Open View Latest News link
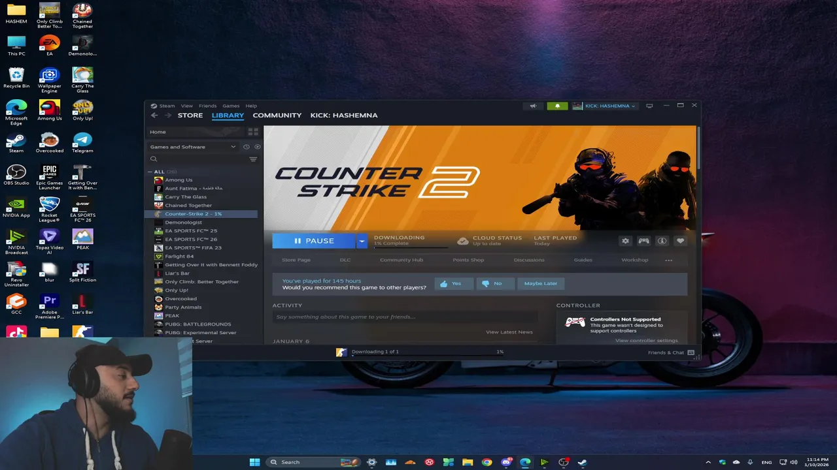The image size is (837, 470). (509, 332)
